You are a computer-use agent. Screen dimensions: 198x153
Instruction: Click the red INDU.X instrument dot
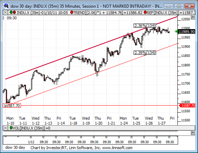click(x=14, y=12)
